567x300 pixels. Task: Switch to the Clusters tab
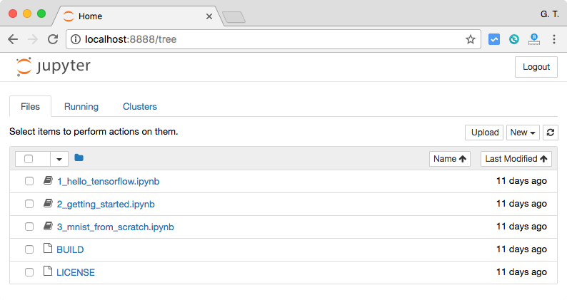pyautogui.click(x=140, y=106)
